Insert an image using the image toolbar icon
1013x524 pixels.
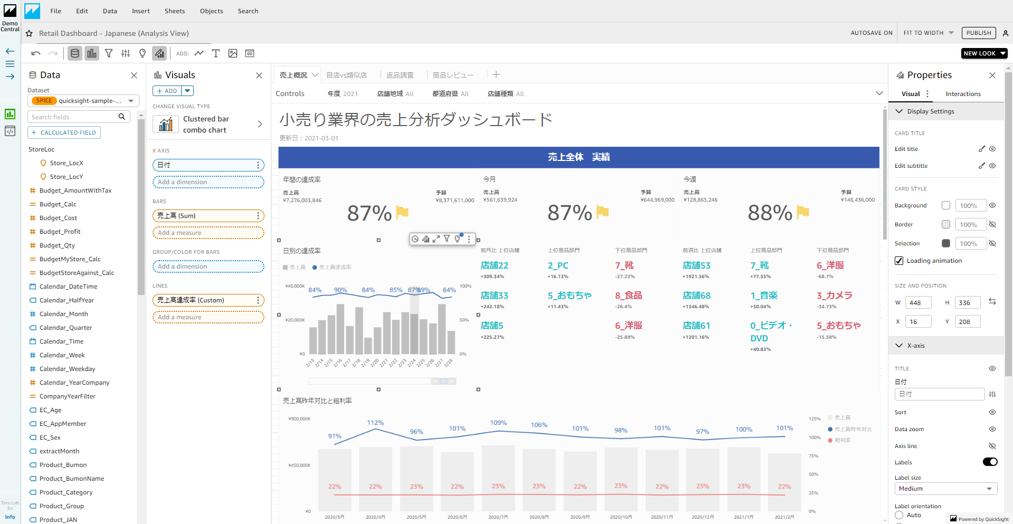tap(233, 53)
